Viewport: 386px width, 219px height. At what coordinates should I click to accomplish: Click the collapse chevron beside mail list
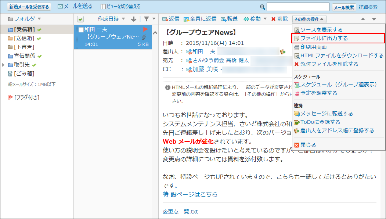pyautogui.click(x=155, y=33)
